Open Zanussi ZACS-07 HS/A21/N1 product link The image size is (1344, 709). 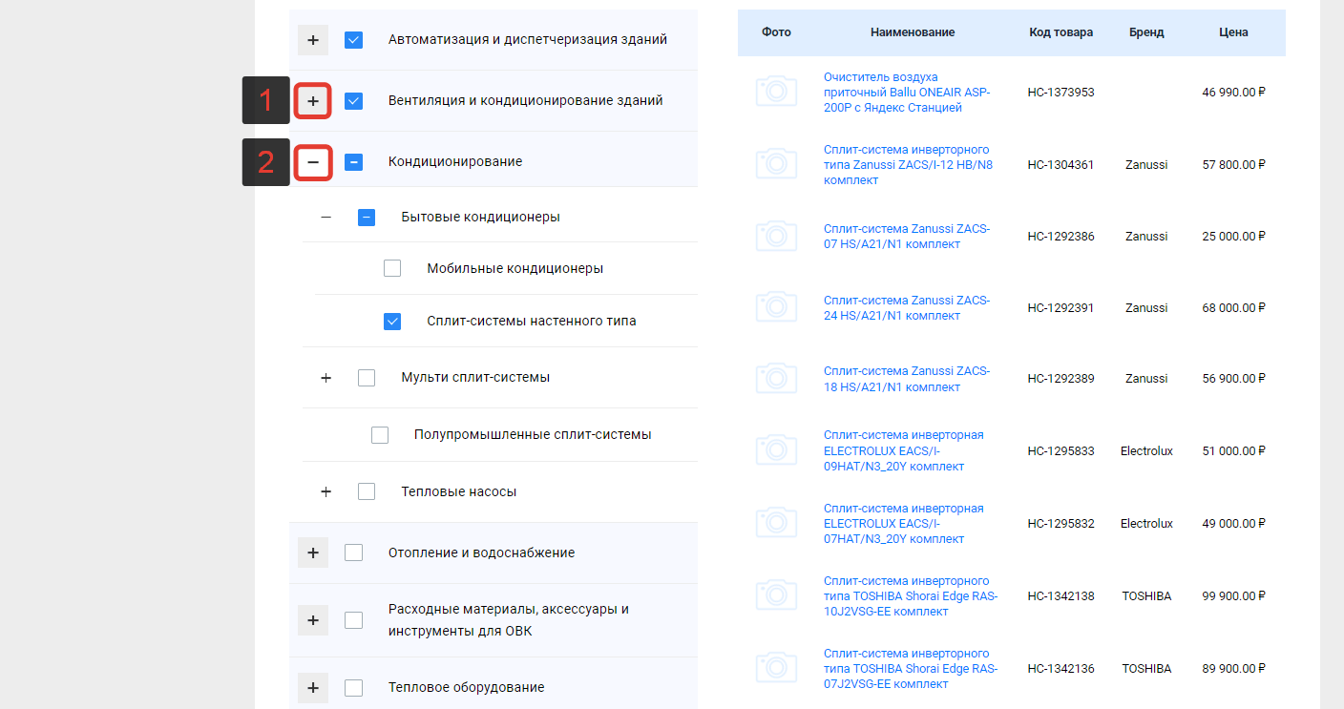point(907,237)
